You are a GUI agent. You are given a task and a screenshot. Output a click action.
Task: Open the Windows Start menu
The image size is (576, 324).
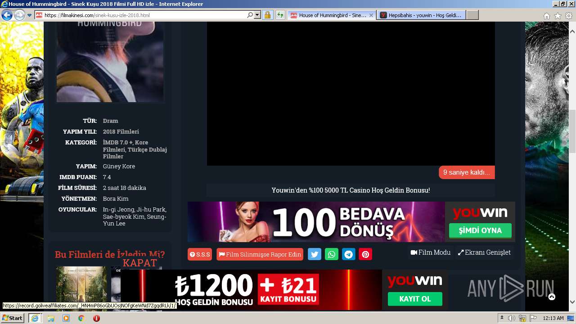(x=12, y=318)
